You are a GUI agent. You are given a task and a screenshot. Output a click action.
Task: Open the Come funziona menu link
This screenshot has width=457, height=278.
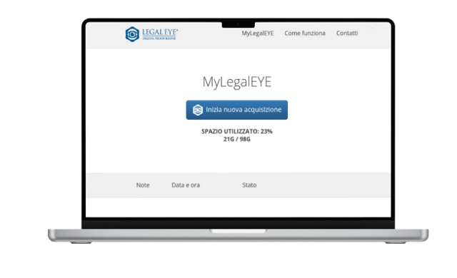click(305, 34)
